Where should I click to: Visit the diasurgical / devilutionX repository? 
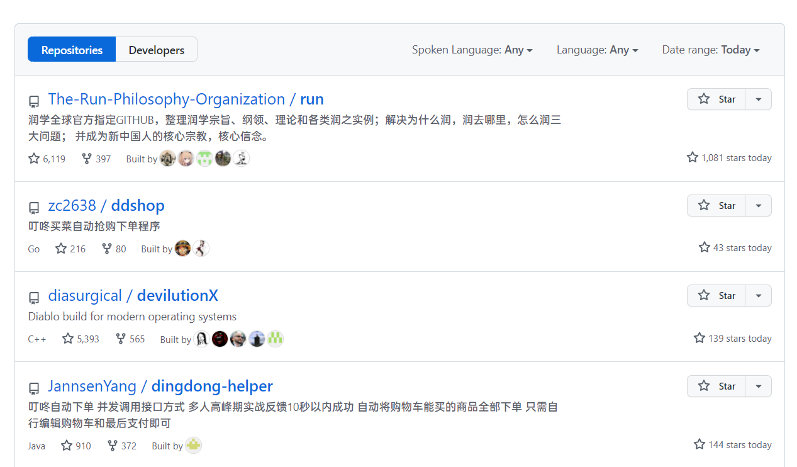[x=133, y=296]
